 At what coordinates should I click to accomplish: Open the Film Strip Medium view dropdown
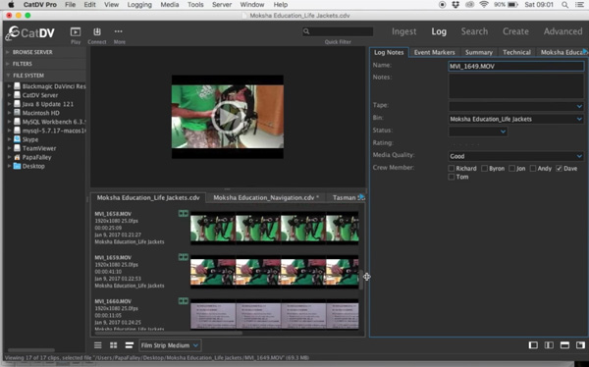pos(170,345)
